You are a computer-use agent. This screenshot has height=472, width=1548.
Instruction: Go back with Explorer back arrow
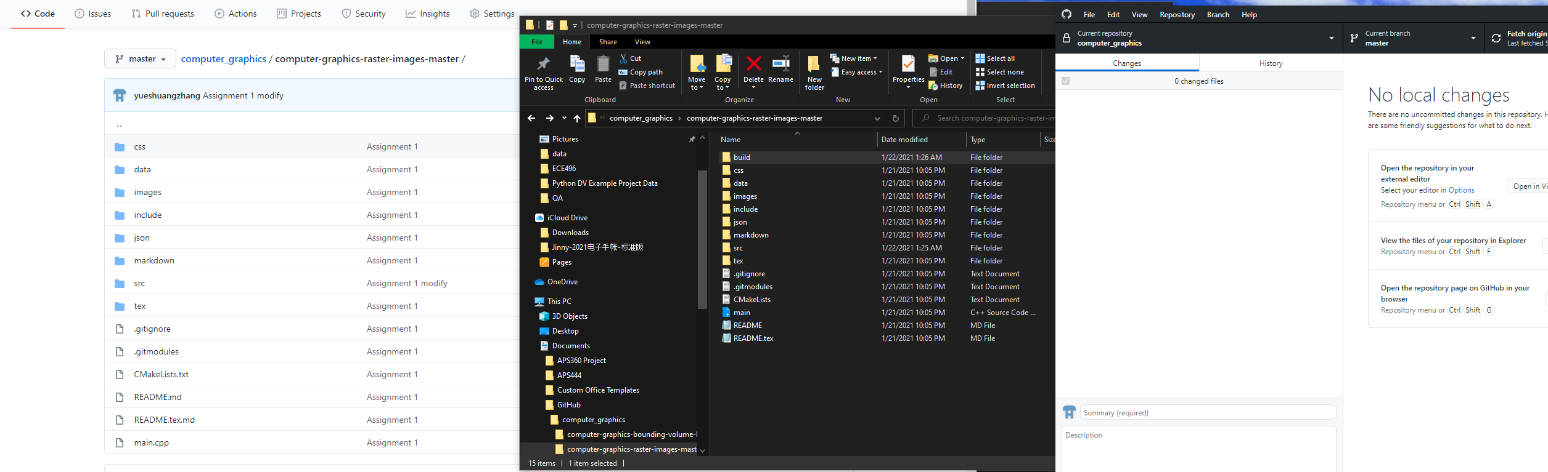click(531, 118)
